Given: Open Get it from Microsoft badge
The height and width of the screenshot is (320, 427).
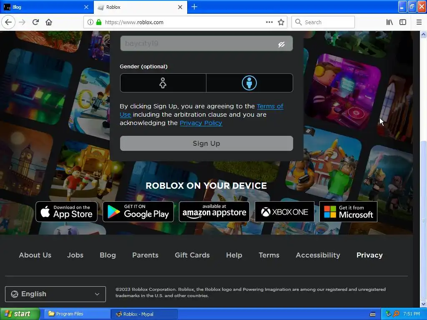Looking at the screenshot, I should (x=348, y=212).
